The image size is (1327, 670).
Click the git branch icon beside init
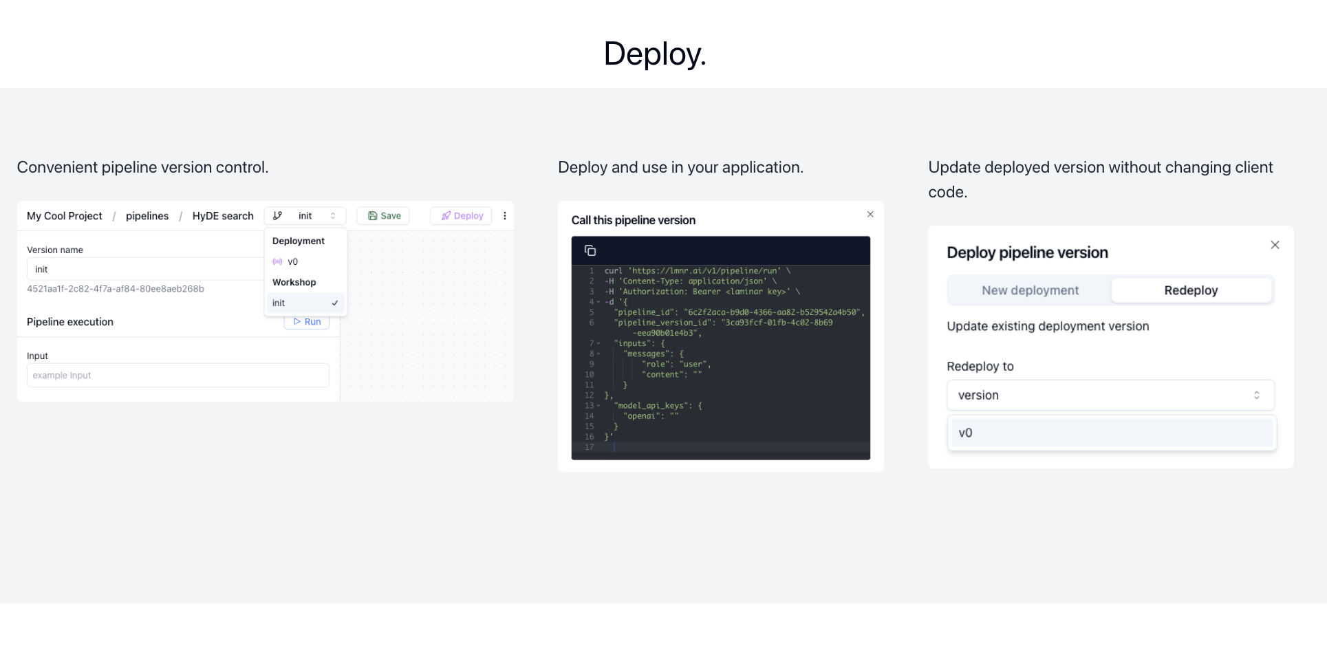(277, 216)
